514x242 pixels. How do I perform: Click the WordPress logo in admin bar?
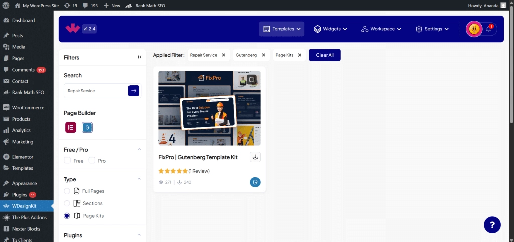coord(6,5)
